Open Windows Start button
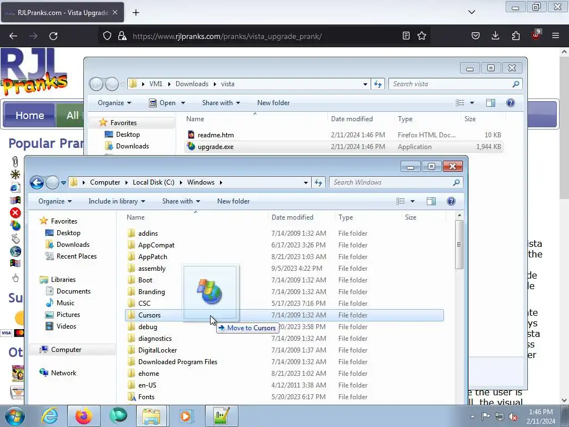Screen dimensions: 569x427 [14, 416]
